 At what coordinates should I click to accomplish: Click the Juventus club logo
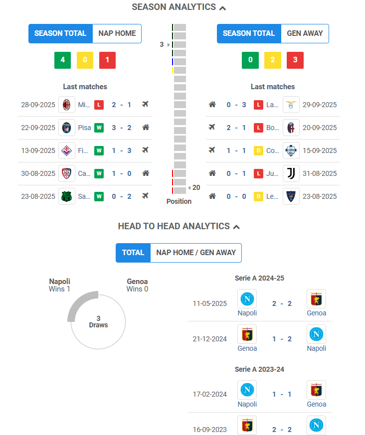291,173
